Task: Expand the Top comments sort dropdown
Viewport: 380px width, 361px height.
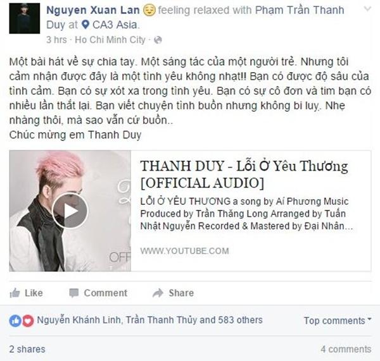Action: pos(338,321)
